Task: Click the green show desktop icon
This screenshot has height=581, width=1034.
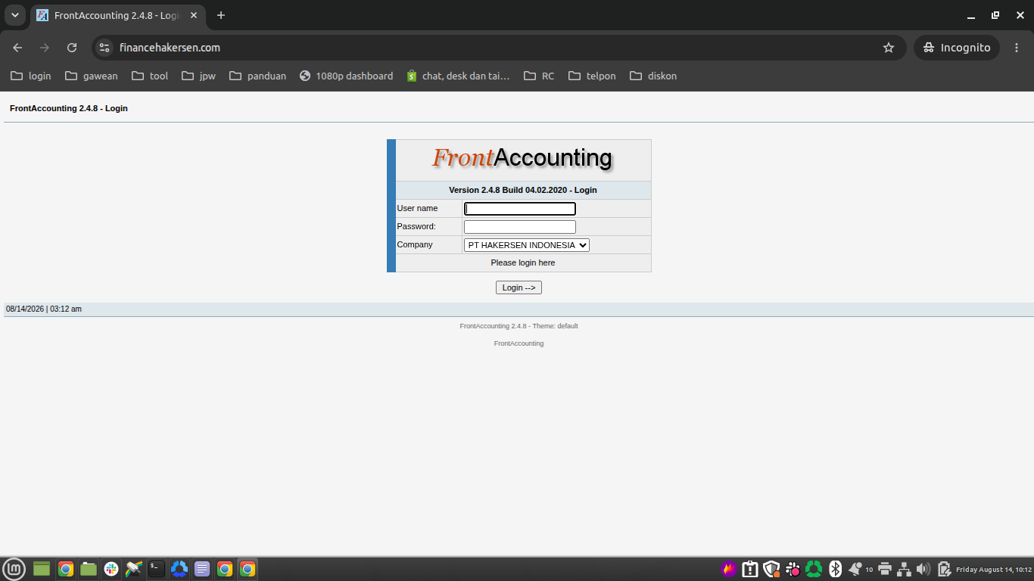Action: coord(42,569)
